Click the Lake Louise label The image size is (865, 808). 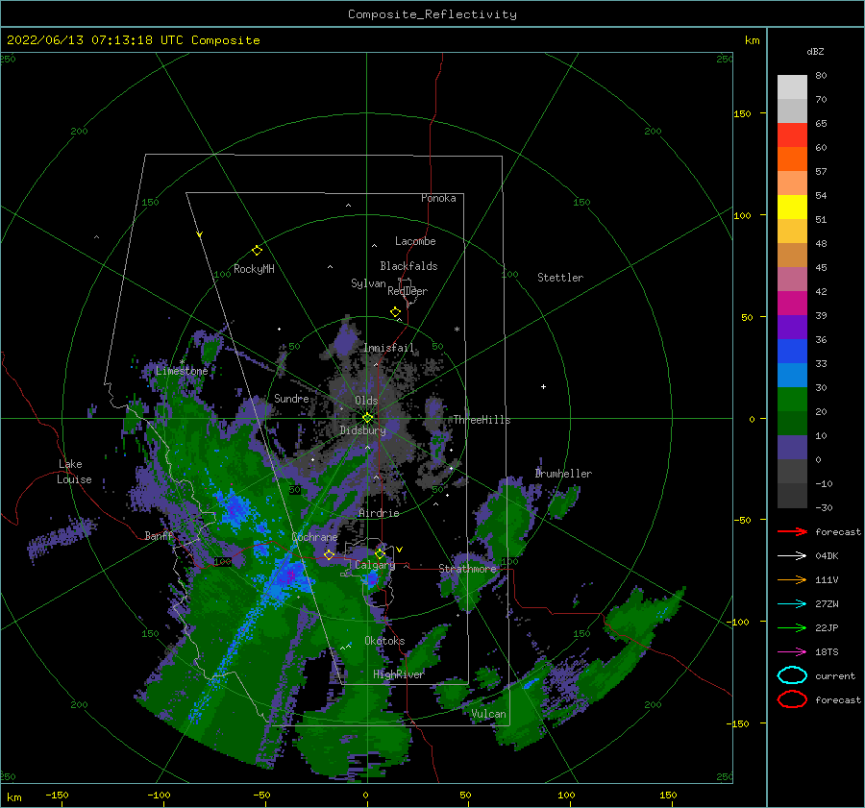coord(74,472)
